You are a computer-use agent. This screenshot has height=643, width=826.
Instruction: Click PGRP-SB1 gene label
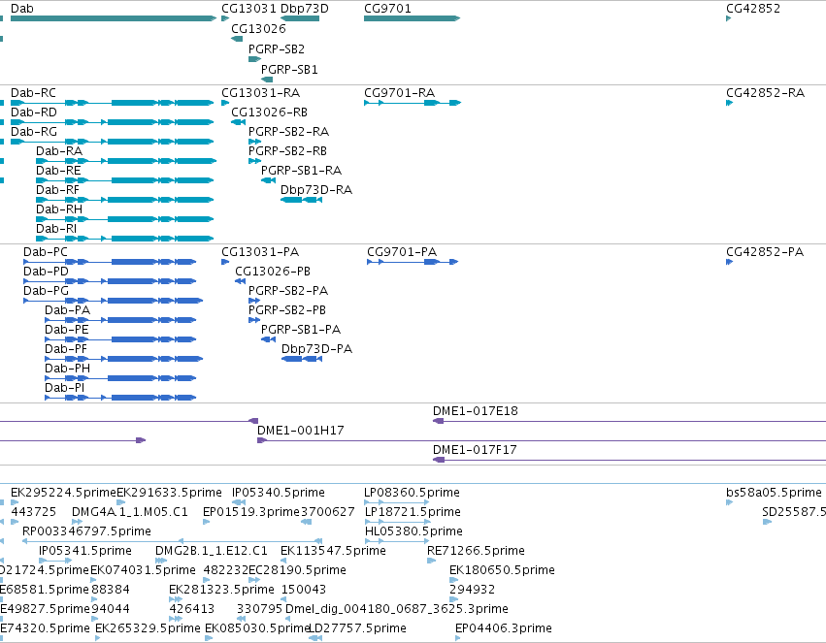pos(289,70)
